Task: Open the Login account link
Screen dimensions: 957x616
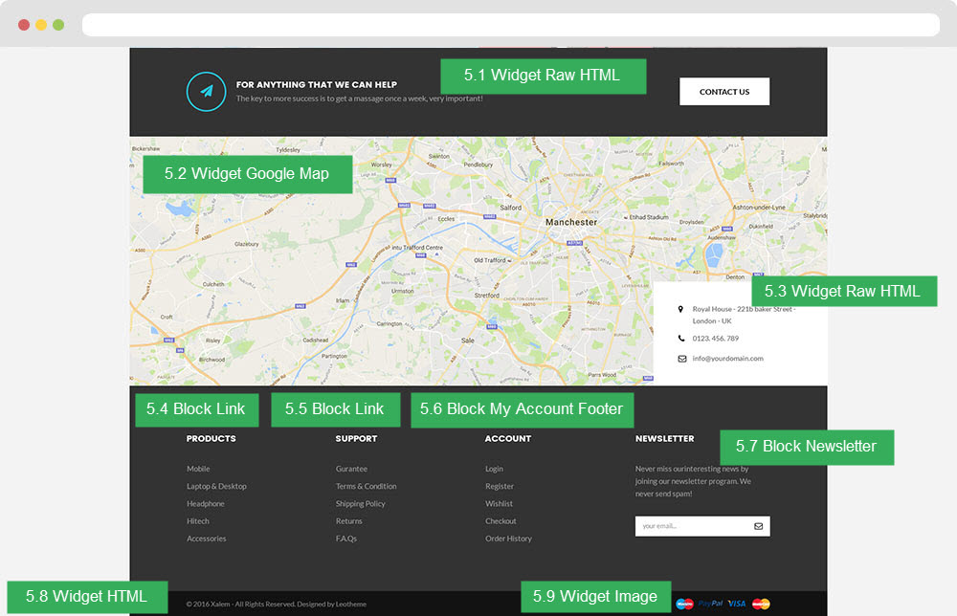Action: coord(495,469)
